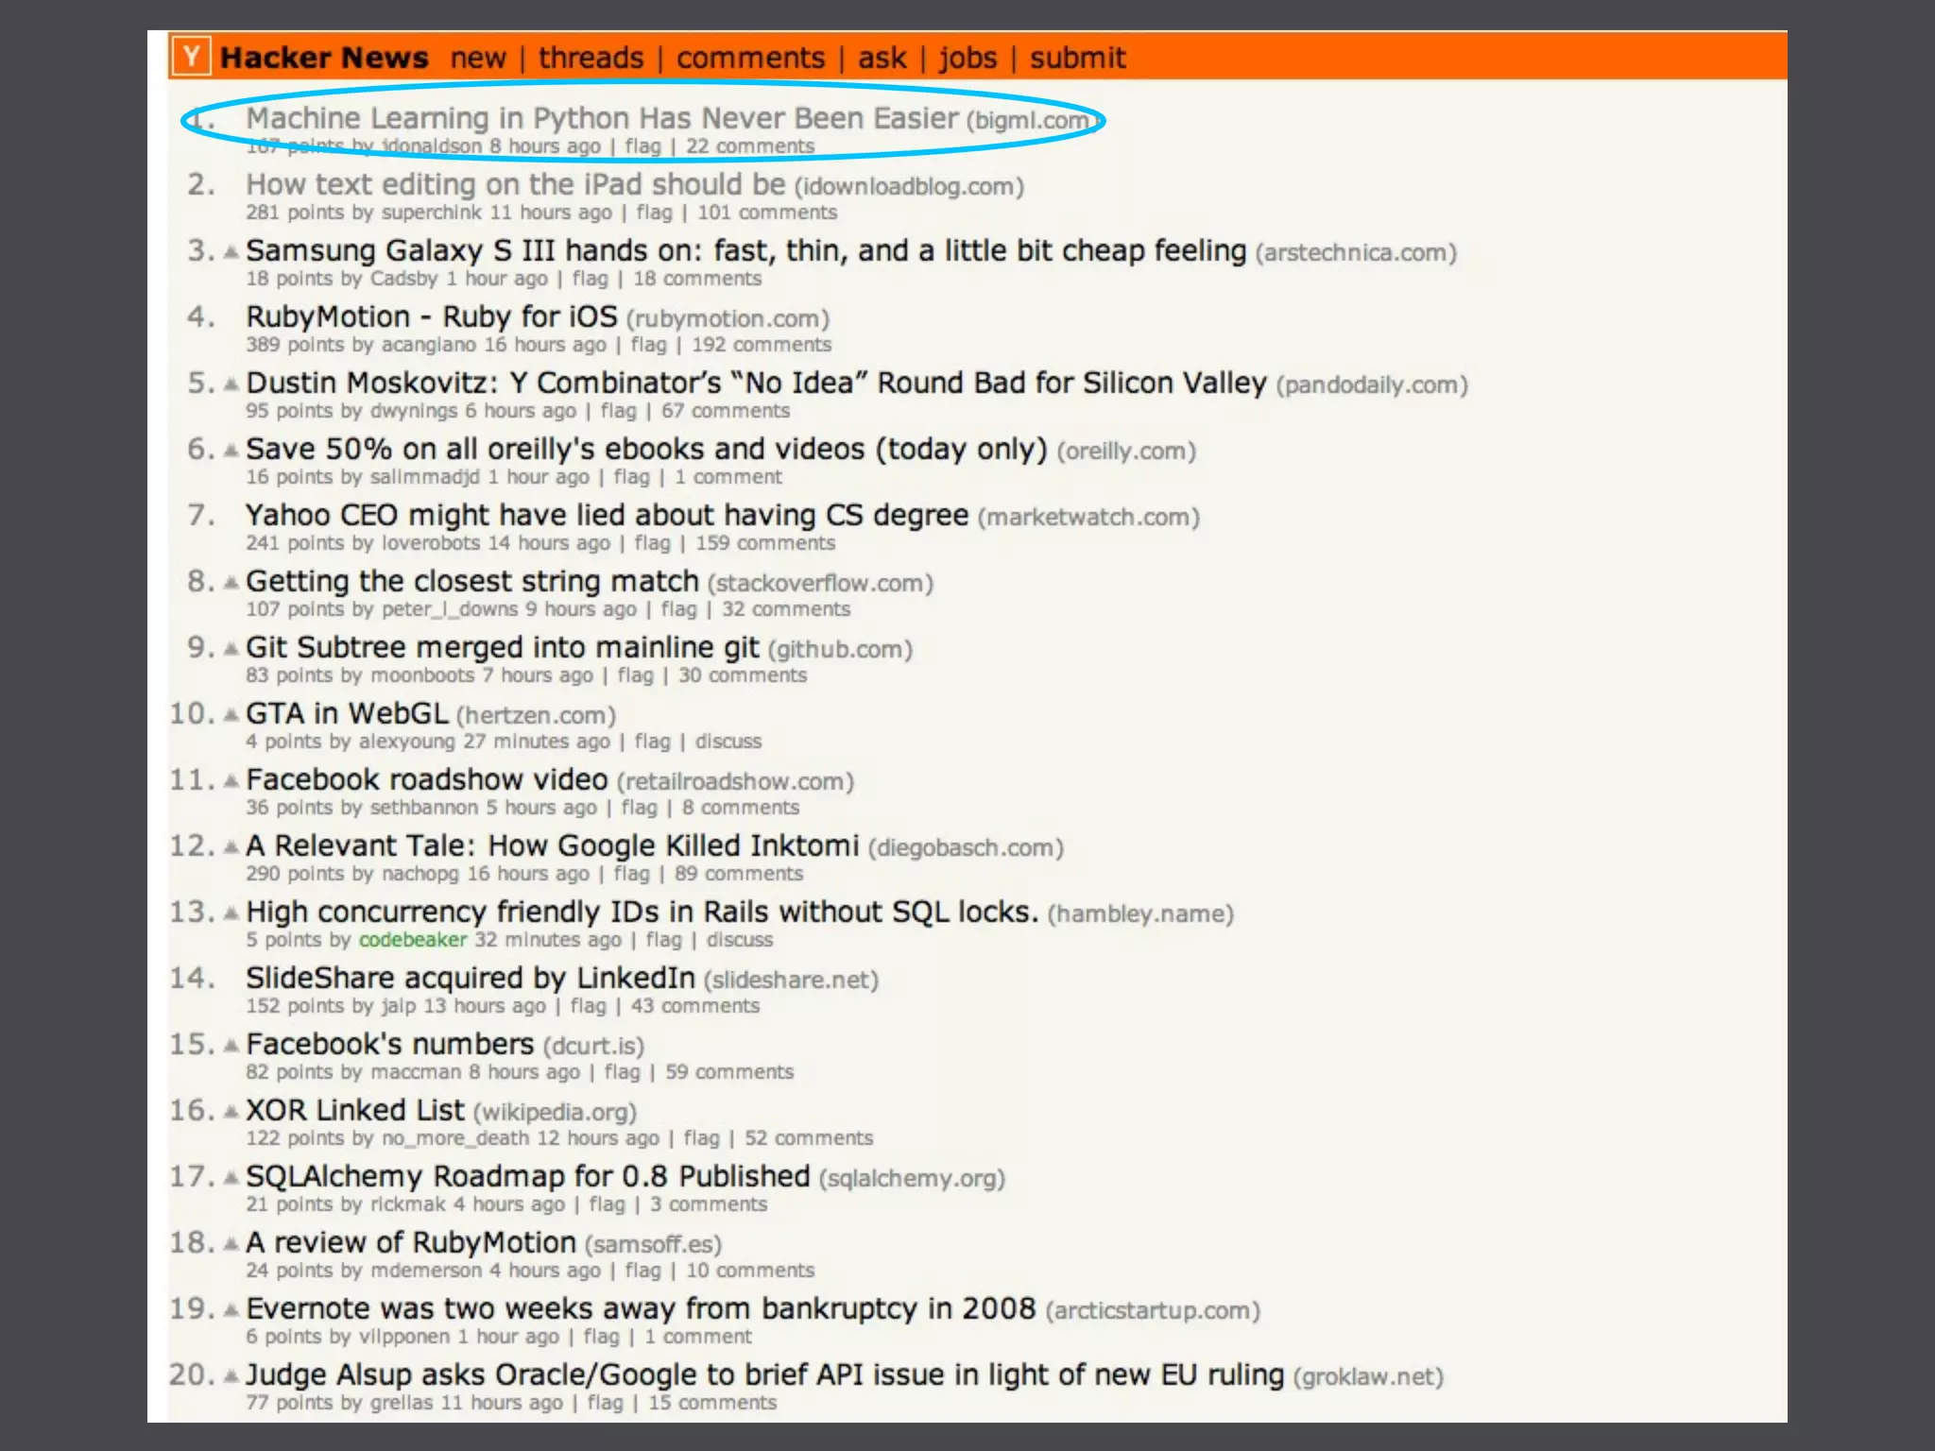Screen dimensions: 1935x1451
Task: Open codebeaker user profile
Action: click(x=413, y=940)
